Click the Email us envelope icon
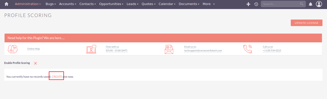327x99 pixels. (x=169, y=49)
